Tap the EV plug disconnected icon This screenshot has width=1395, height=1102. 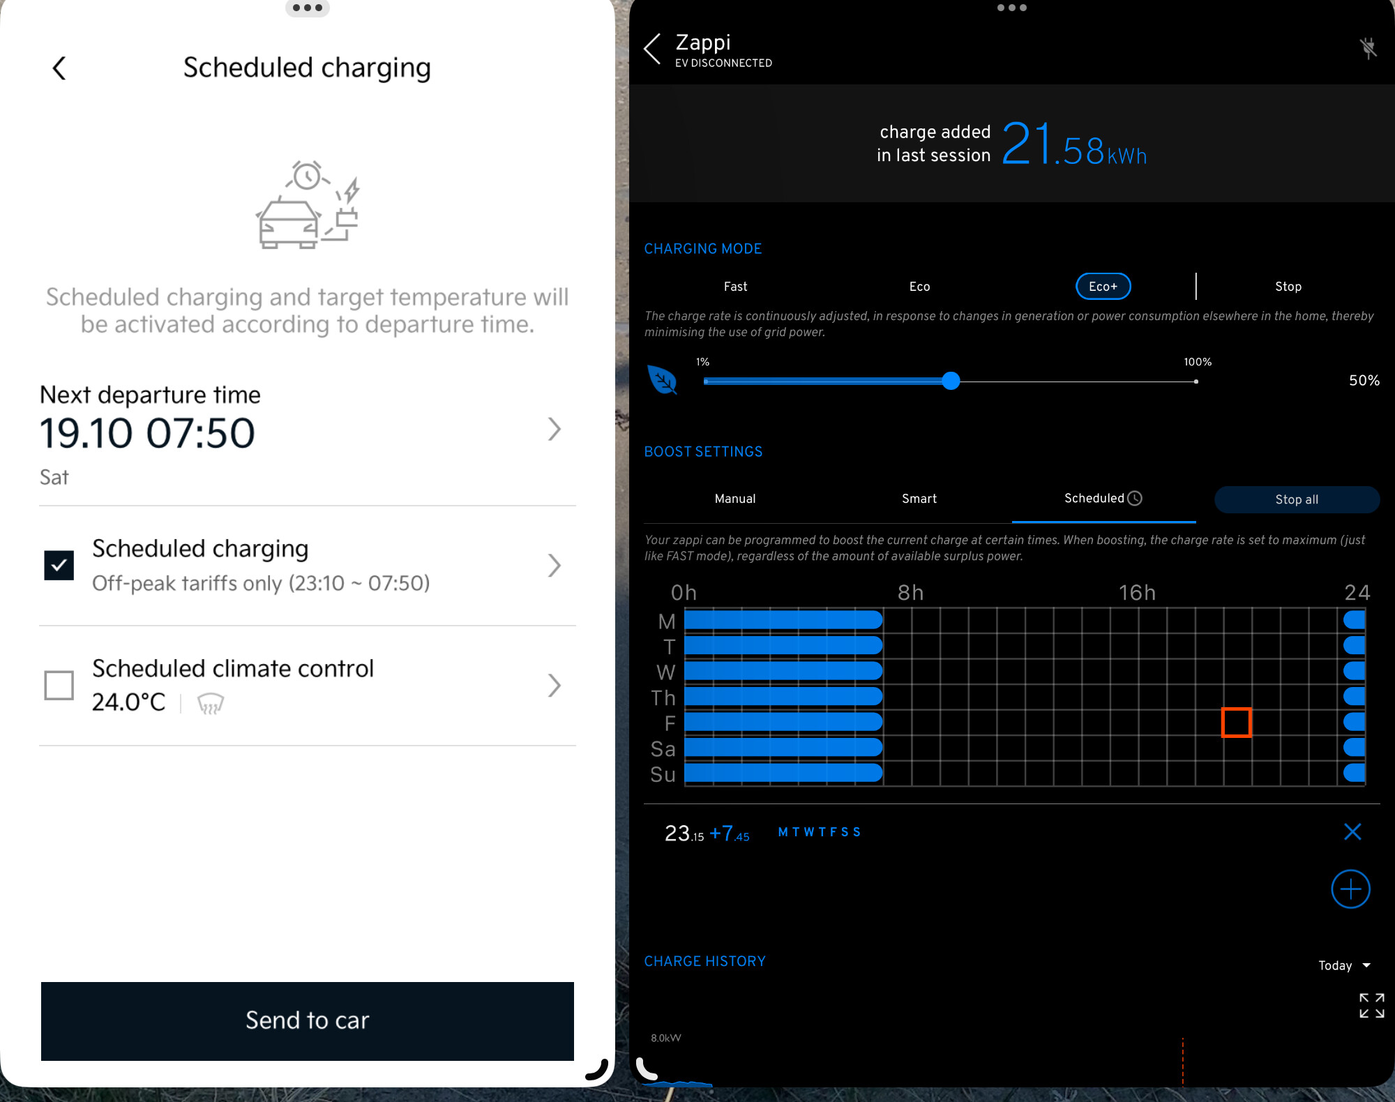click(x=1368, y=48)
